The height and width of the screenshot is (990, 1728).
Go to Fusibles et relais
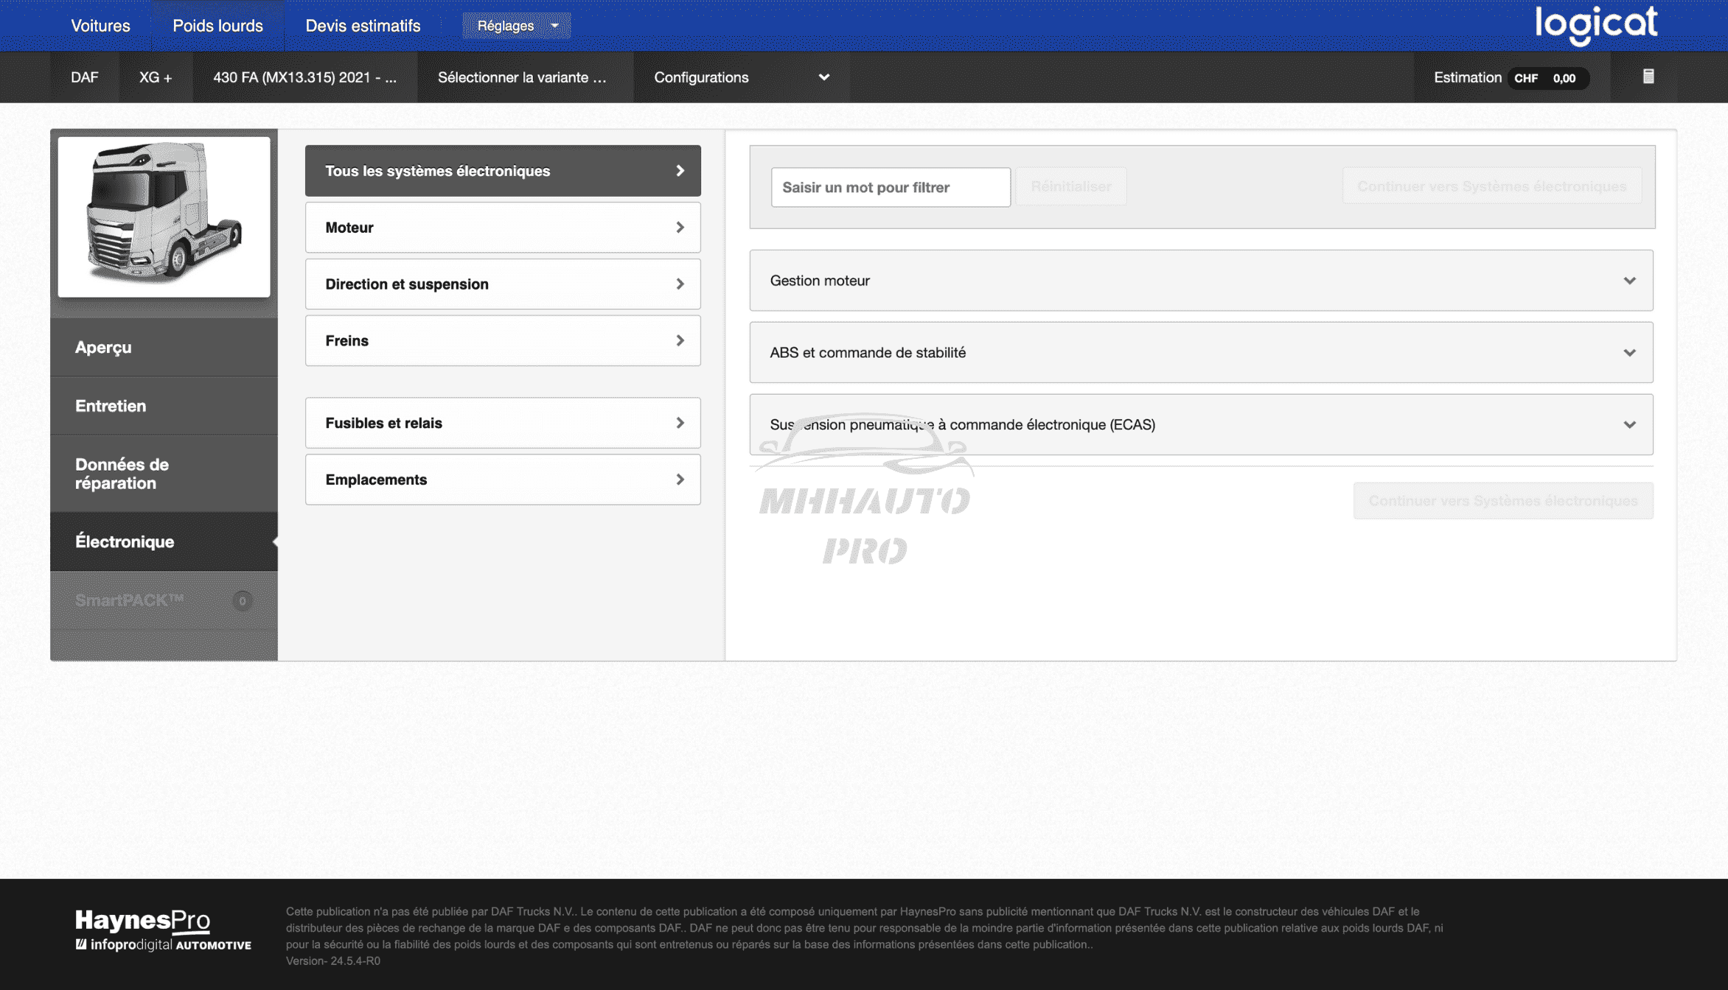tap(503, 424)
